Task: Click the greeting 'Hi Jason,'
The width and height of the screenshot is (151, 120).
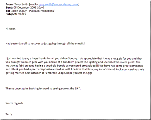Action: pyautogui.click(x=11, y=29)
